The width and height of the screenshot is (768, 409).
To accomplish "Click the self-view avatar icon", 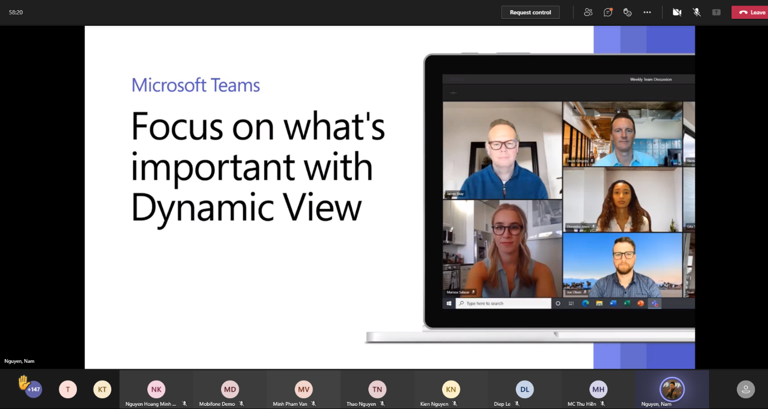I will coord(745,389).
